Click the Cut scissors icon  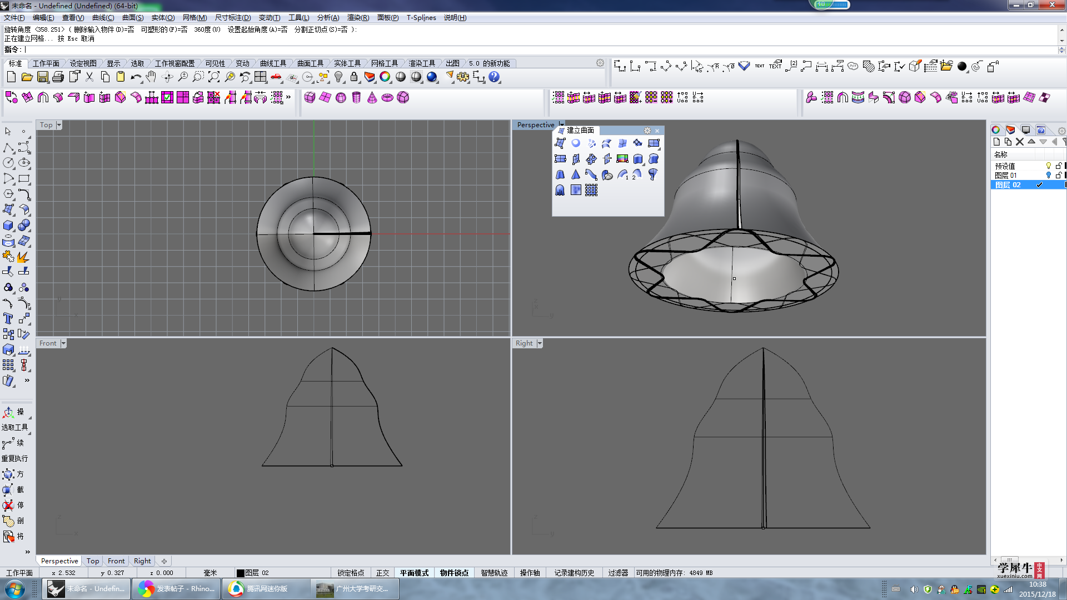(89, 77)
